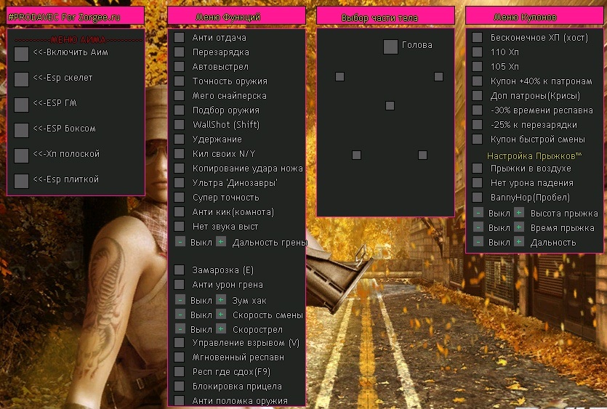Enable Анти поломка оружия checkbox
This screenshot has width=607, height=409.
click(180, 400)
